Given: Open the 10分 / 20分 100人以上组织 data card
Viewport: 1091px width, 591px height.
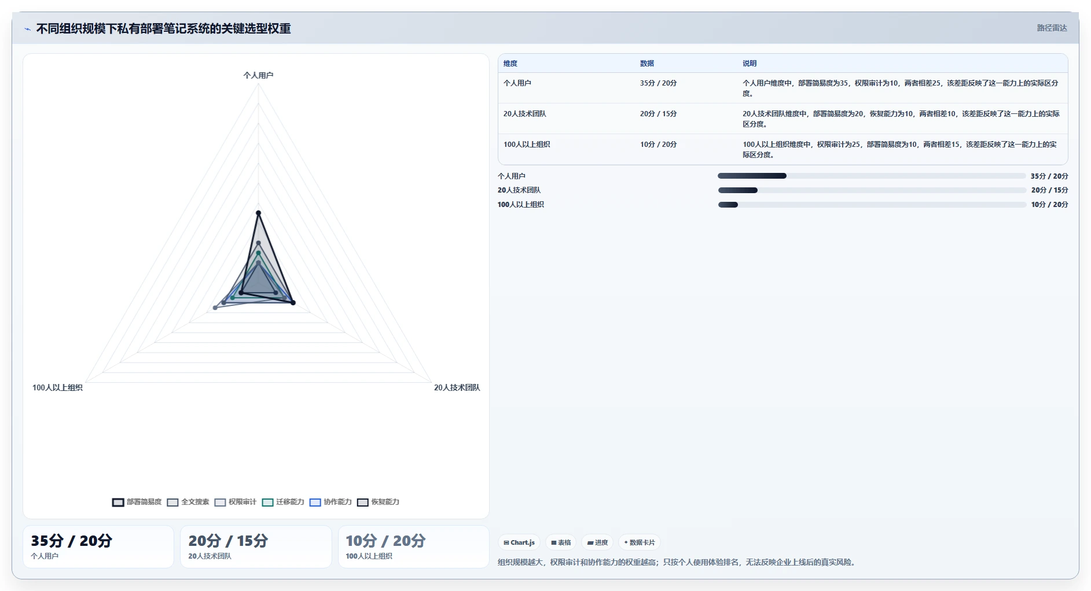Looking at the screenshot, I should coord(414,546).
